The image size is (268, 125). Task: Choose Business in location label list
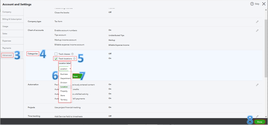coord(64,74)
